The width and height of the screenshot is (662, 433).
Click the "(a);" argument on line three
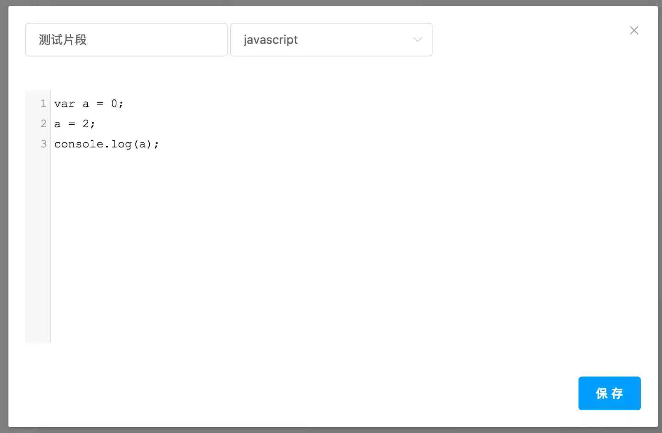tap(146, 144)
